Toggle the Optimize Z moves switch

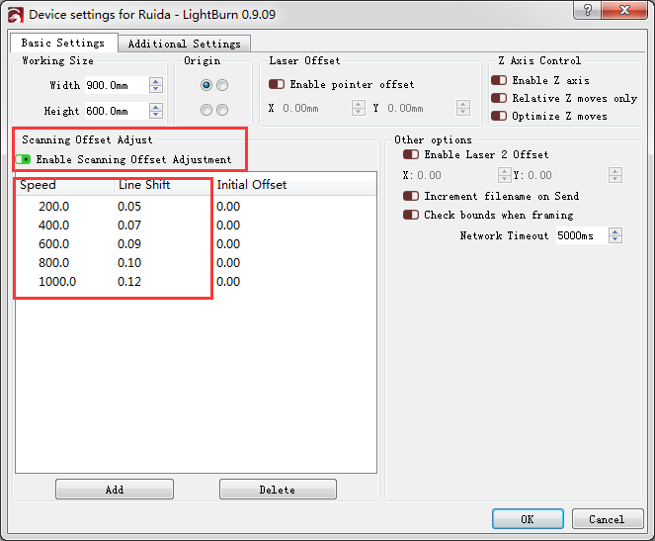point(499,116)
